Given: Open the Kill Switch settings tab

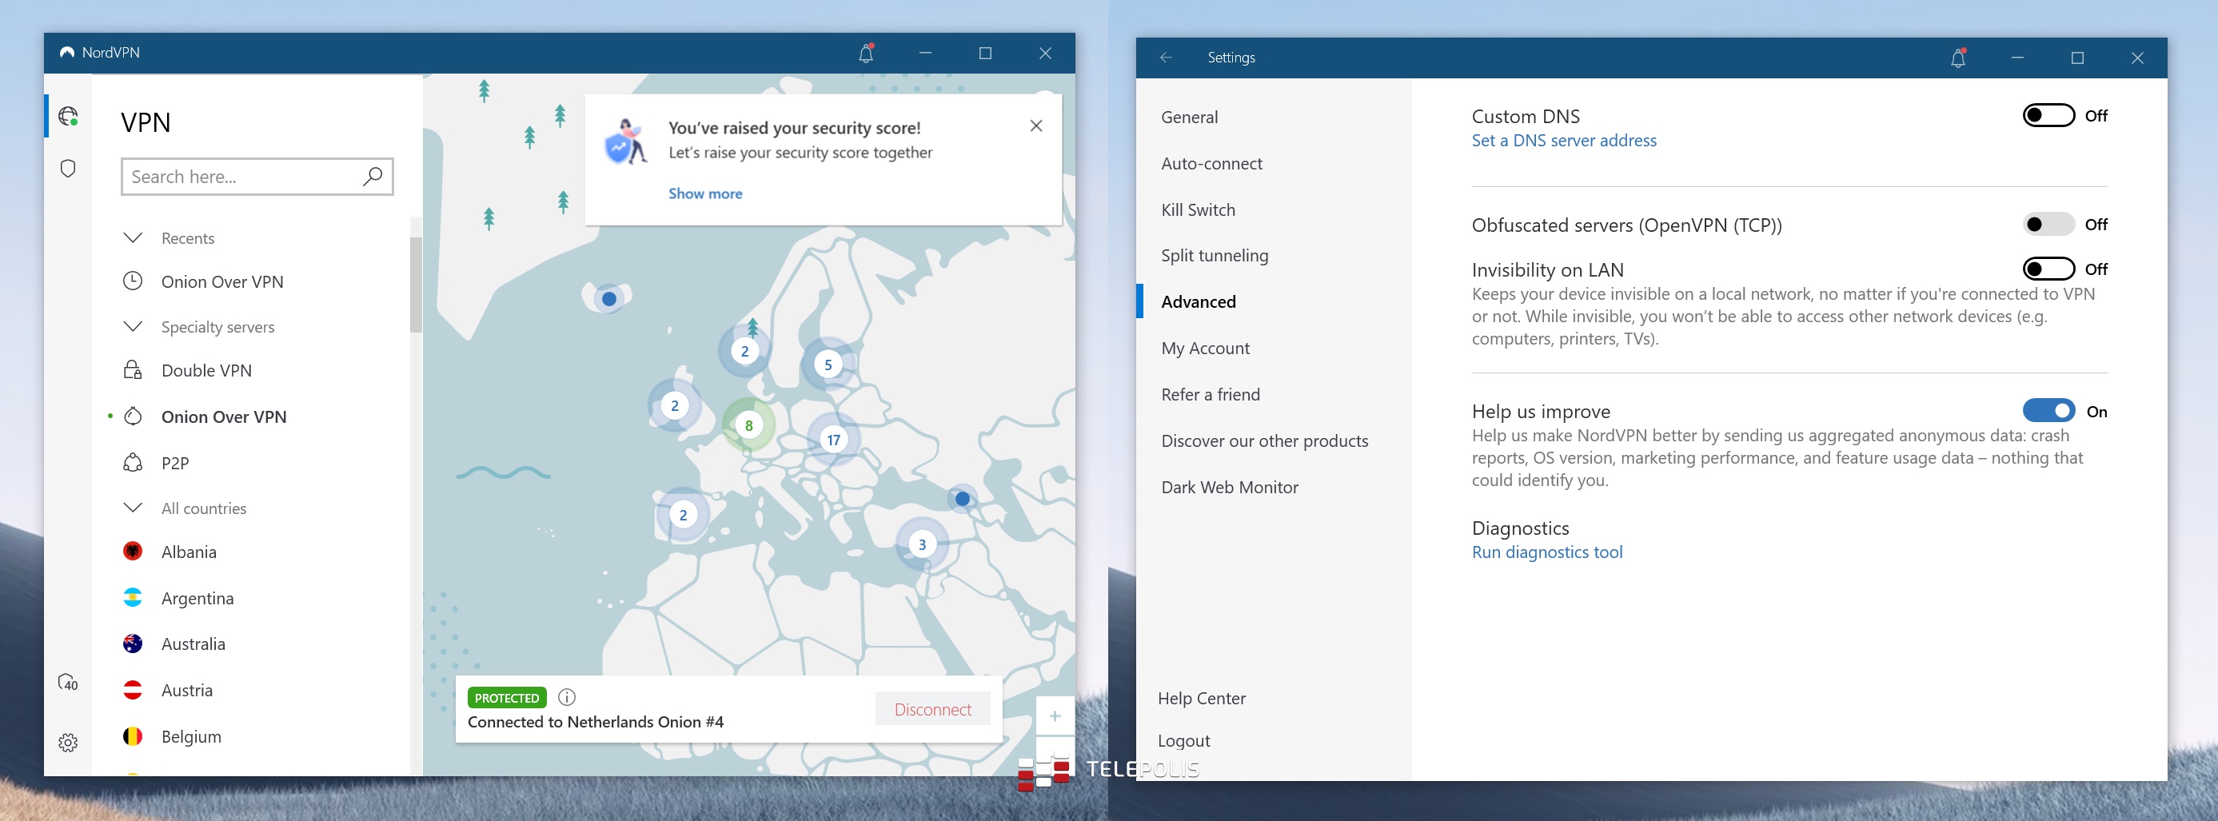Looking at the screenshot, I should (1198, 210).
